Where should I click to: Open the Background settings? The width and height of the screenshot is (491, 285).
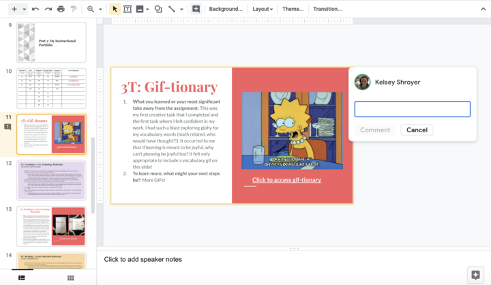point(226,9)
